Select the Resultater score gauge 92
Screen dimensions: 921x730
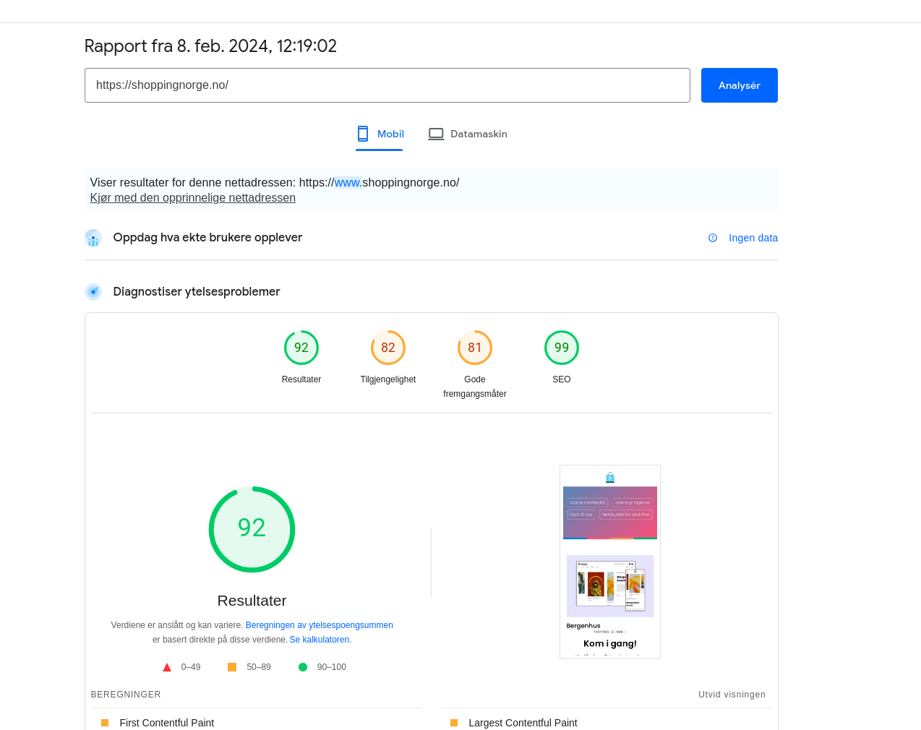pos(301,348)
